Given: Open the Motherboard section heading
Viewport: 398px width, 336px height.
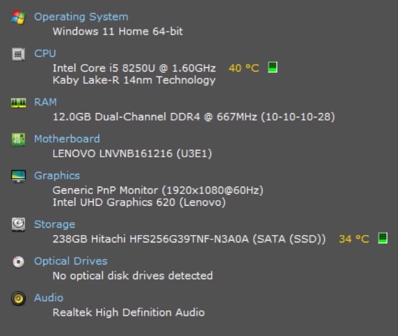Looking at the screenshot, I should [67, 139].
